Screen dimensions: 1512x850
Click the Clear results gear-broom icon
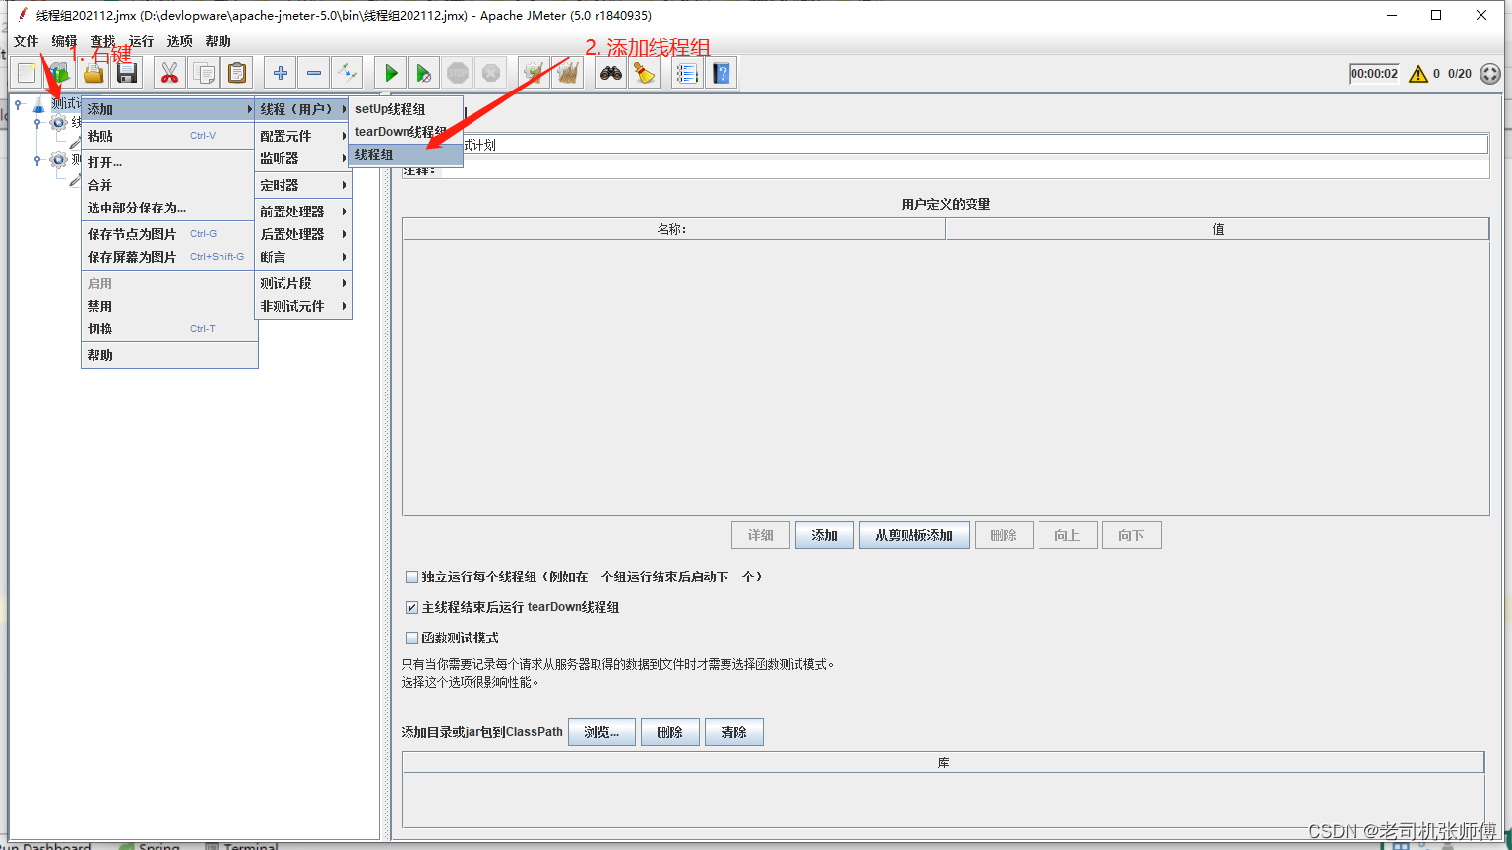click(535, 73)
